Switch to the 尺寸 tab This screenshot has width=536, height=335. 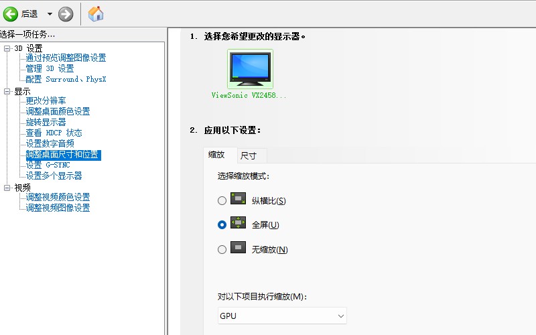252,156
